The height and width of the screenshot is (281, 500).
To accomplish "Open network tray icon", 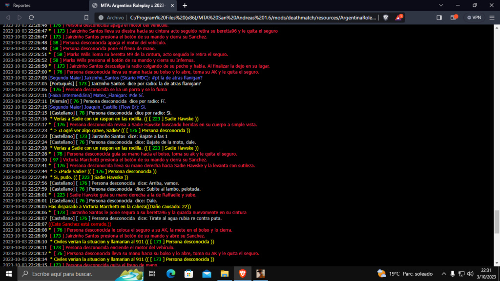I will 461,274.
